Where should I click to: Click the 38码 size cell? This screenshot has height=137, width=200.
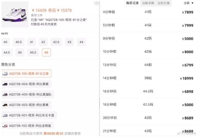point(148,78)
